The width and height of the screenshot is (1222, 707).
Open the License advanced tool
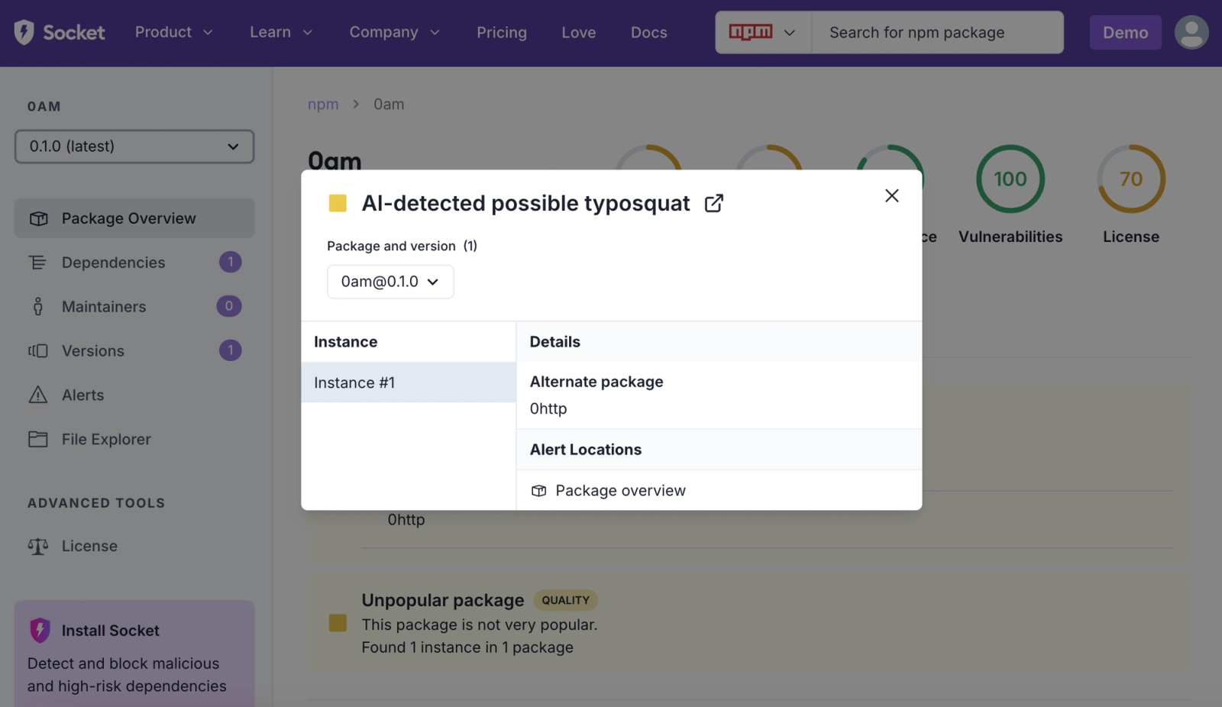coord(134,546)
